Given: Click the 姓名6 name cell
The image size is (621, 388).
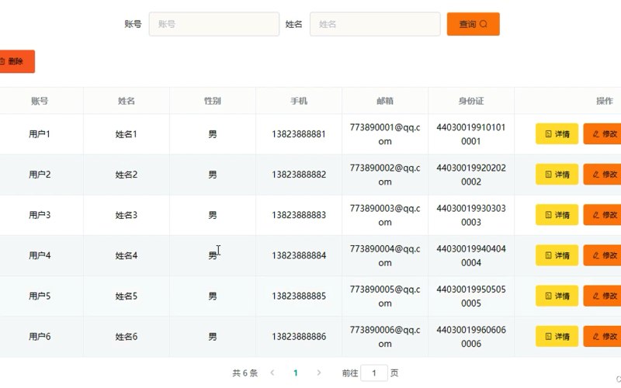Looking at the screenshot, I should coord(127,337).
